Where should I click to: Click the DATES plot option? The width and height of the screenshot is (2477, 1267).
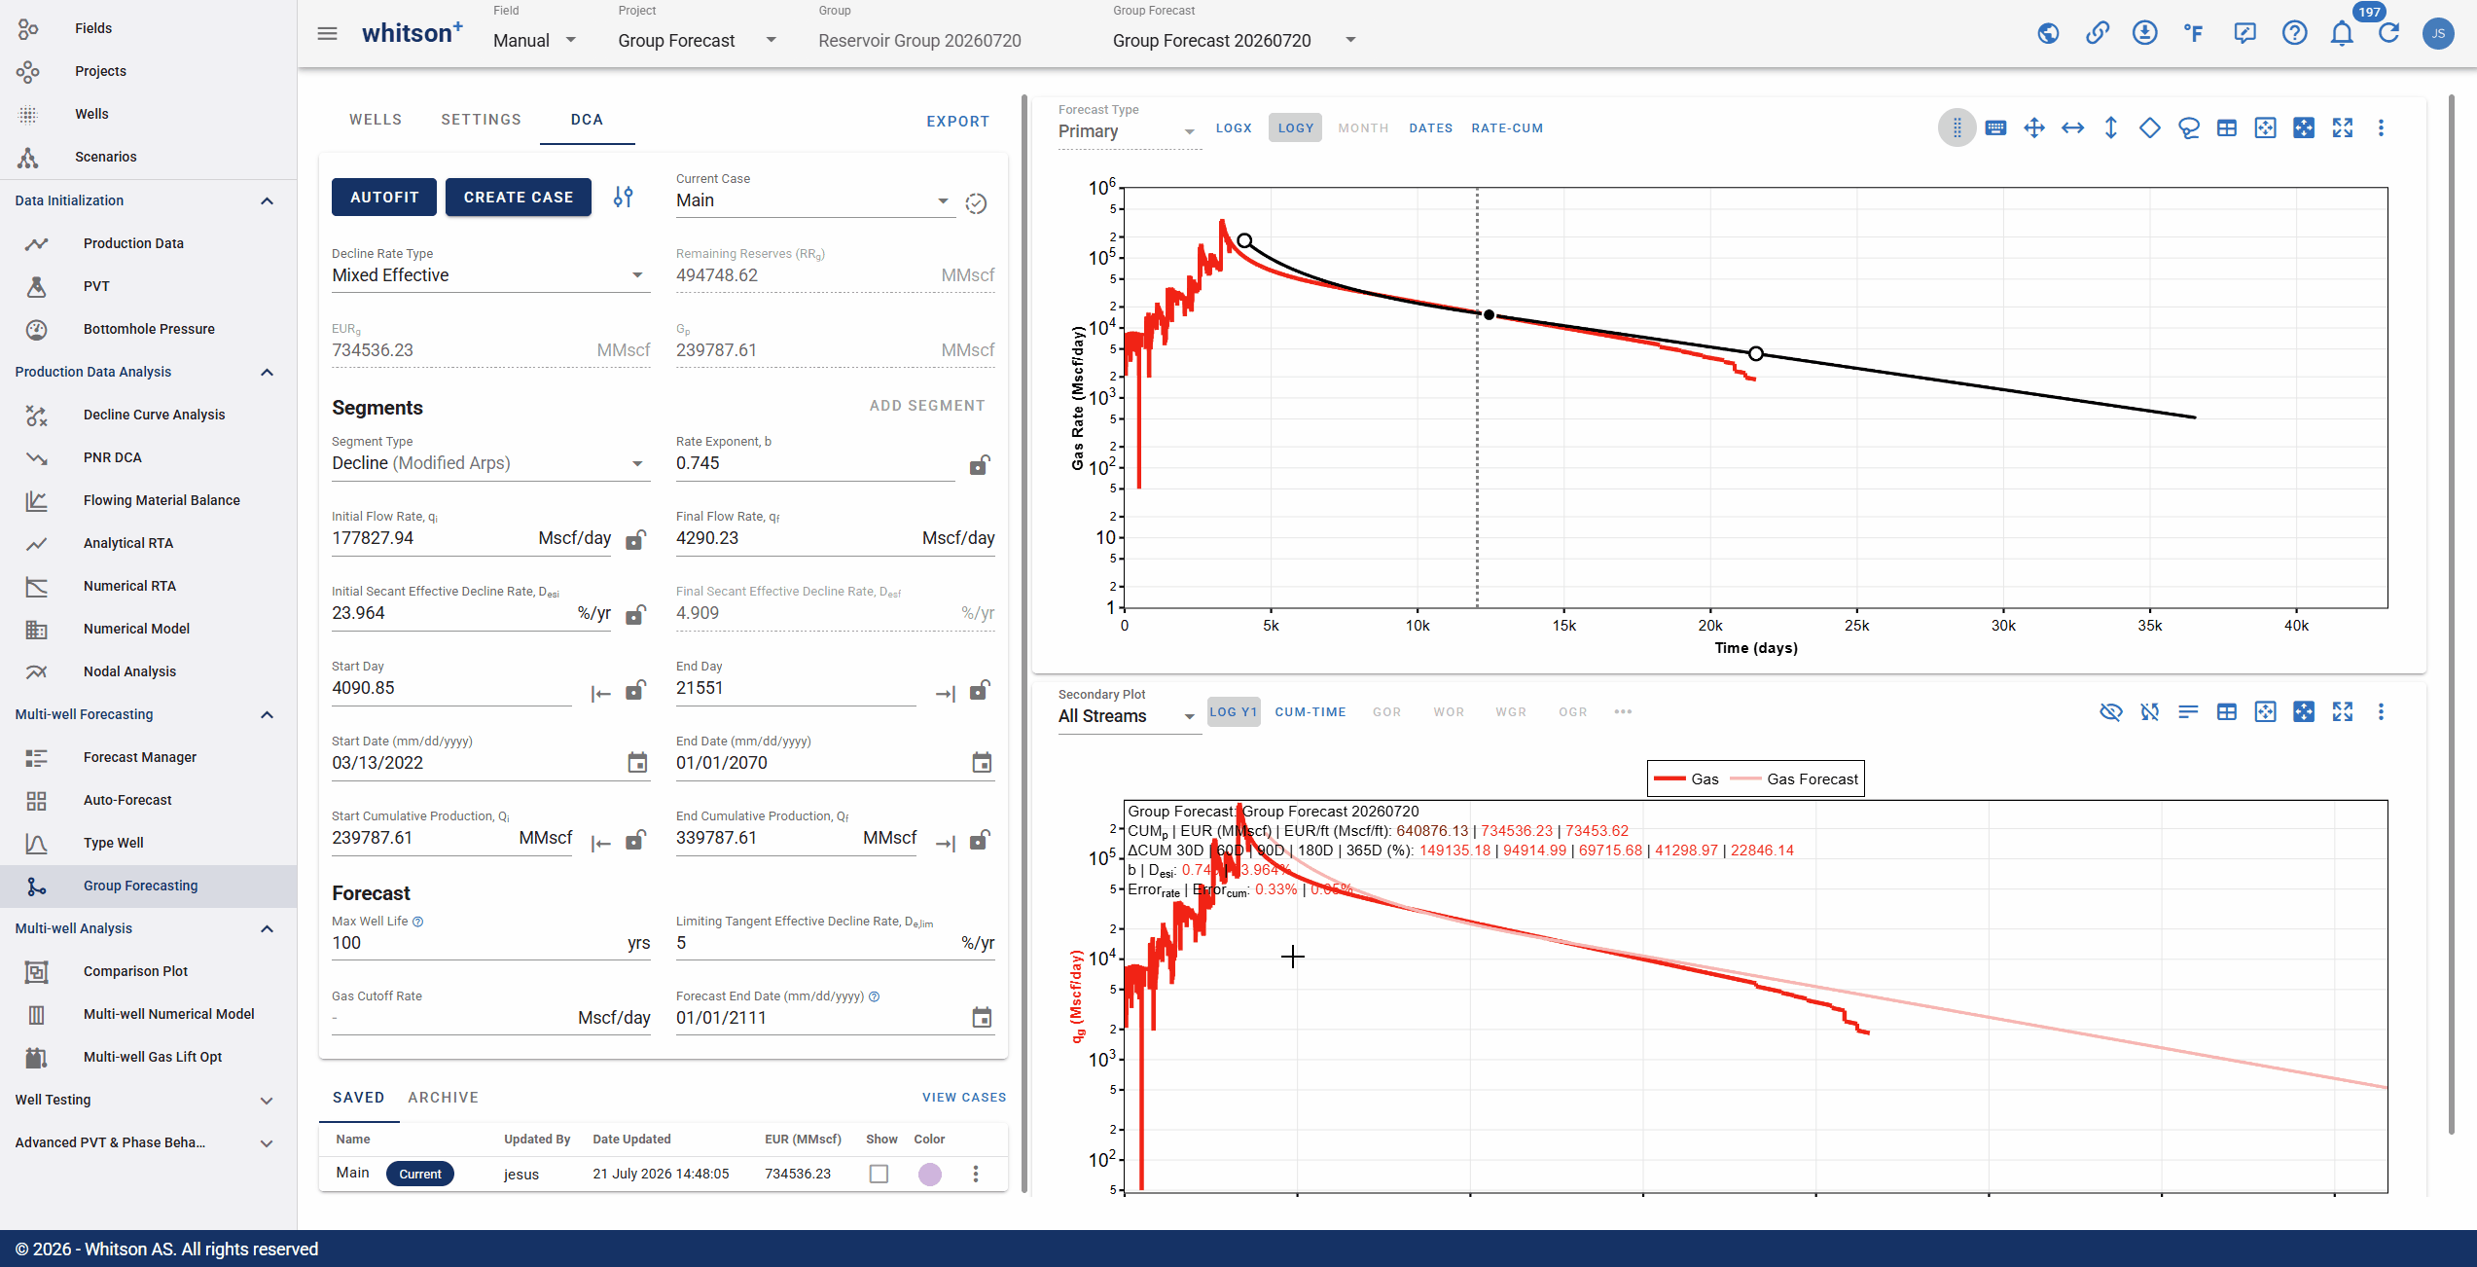pyautogui.click(x=1431, y=128)
